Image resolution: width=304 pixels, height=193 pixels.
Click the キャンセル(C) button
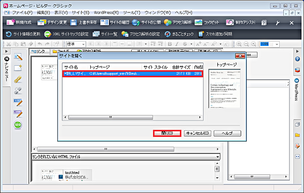[198, 133]
